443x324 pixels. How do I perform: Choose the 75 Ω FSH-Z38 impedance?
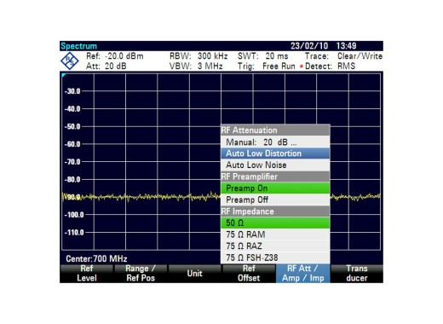coord(275,257)
